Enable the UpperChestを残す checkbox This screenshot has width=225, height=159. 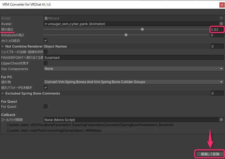46,63
